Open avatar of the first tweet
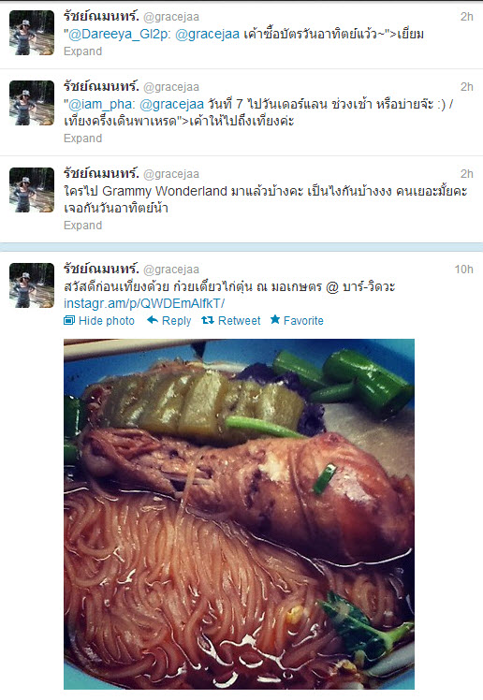This screenshot has height=700, width=483. tap(32, 33)
